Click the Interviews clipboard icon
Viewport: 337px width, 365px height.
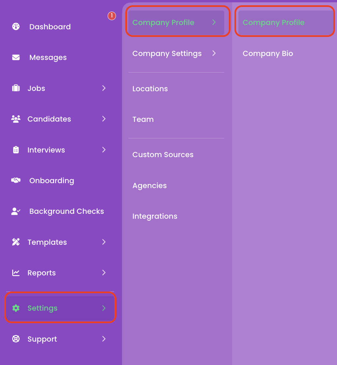pyautogui.click(x=16, y=150)
